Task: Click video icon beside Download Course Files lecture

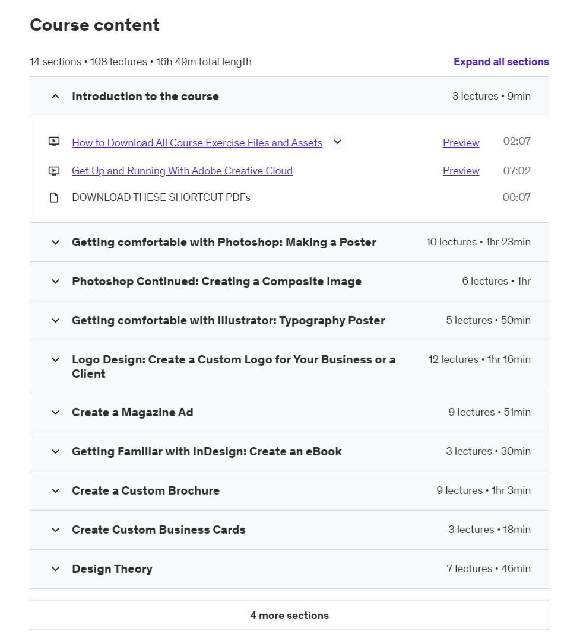Action: pos(54,142)
